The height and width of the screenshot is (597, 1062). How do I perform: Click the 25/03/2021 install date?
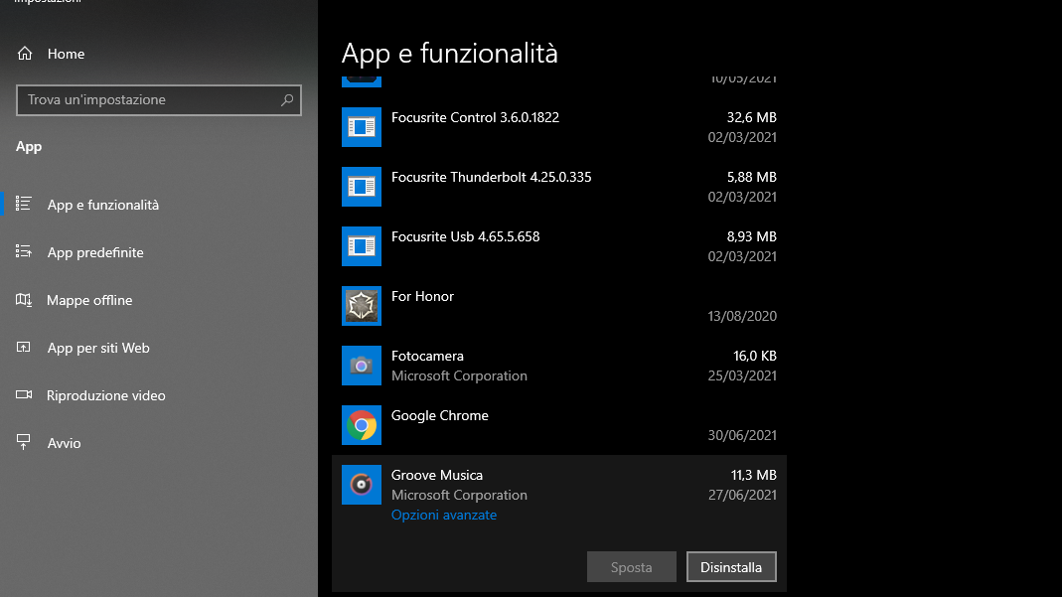click(x=742, y=375)
